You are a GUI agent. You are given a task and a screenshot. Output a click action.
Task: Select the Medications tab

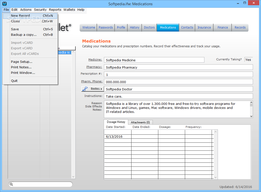tap(168, 28)
